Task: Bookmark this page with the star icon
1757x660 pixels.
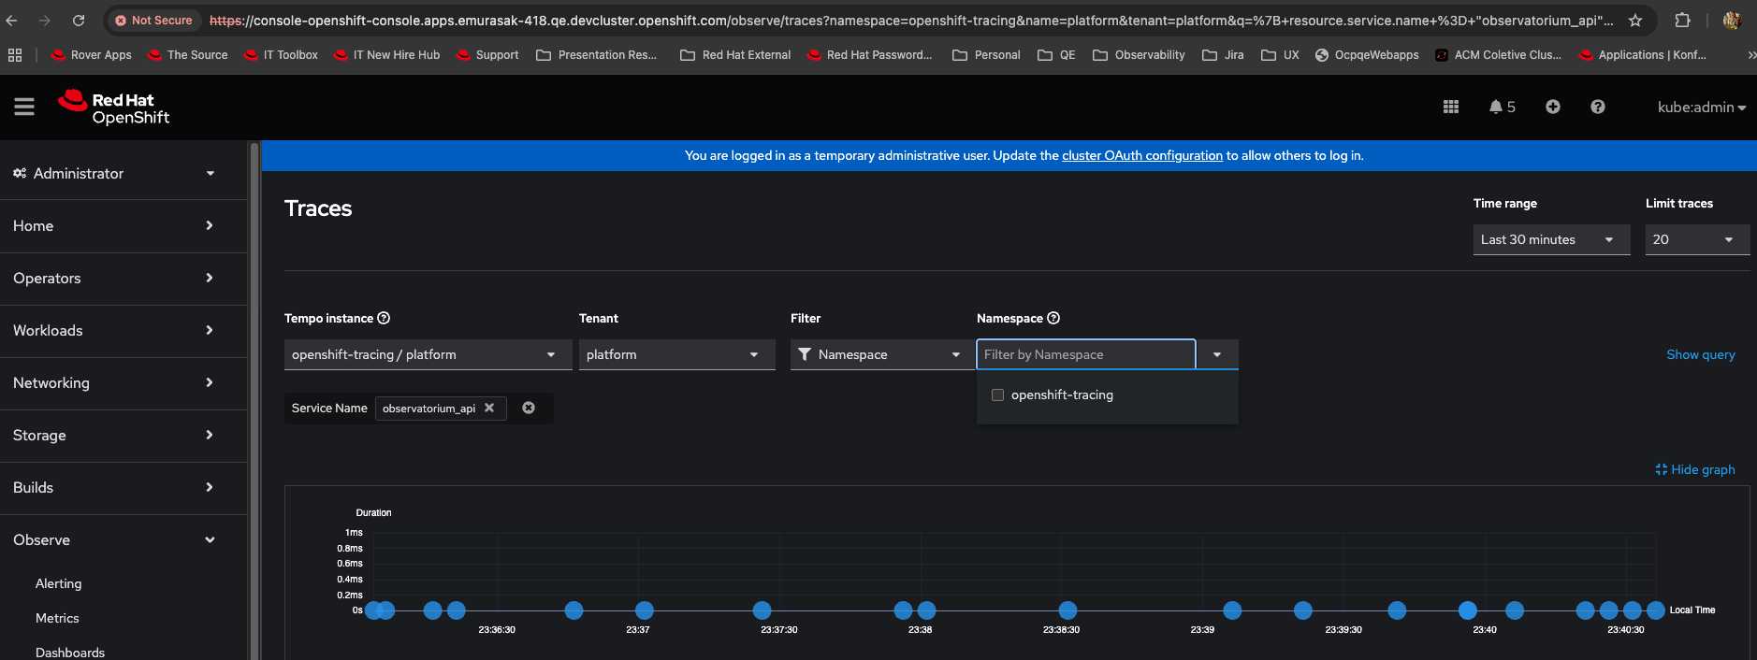Action: point(1635,21)
